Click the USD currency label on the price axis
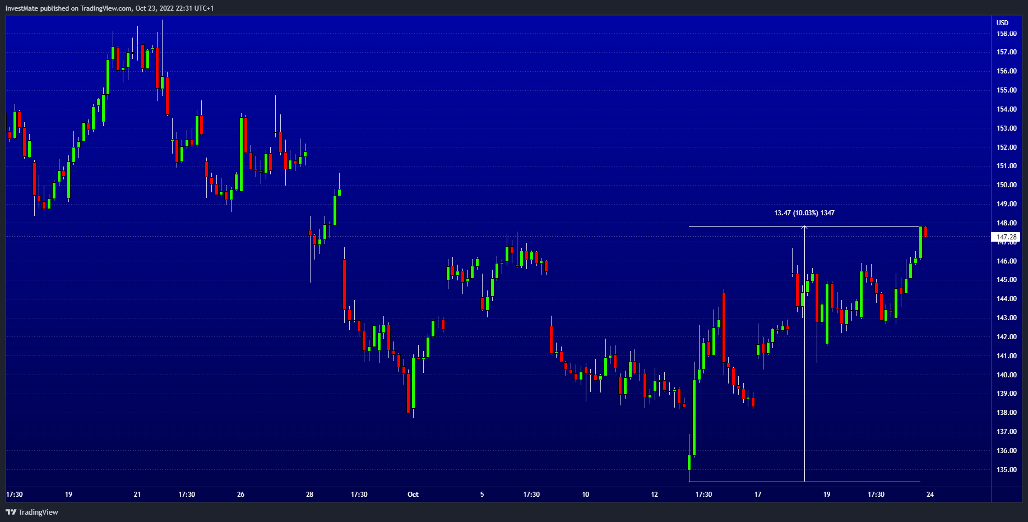Image resolution: width=1028 pixels, height=522 pixels. [x=1002, y=23]
